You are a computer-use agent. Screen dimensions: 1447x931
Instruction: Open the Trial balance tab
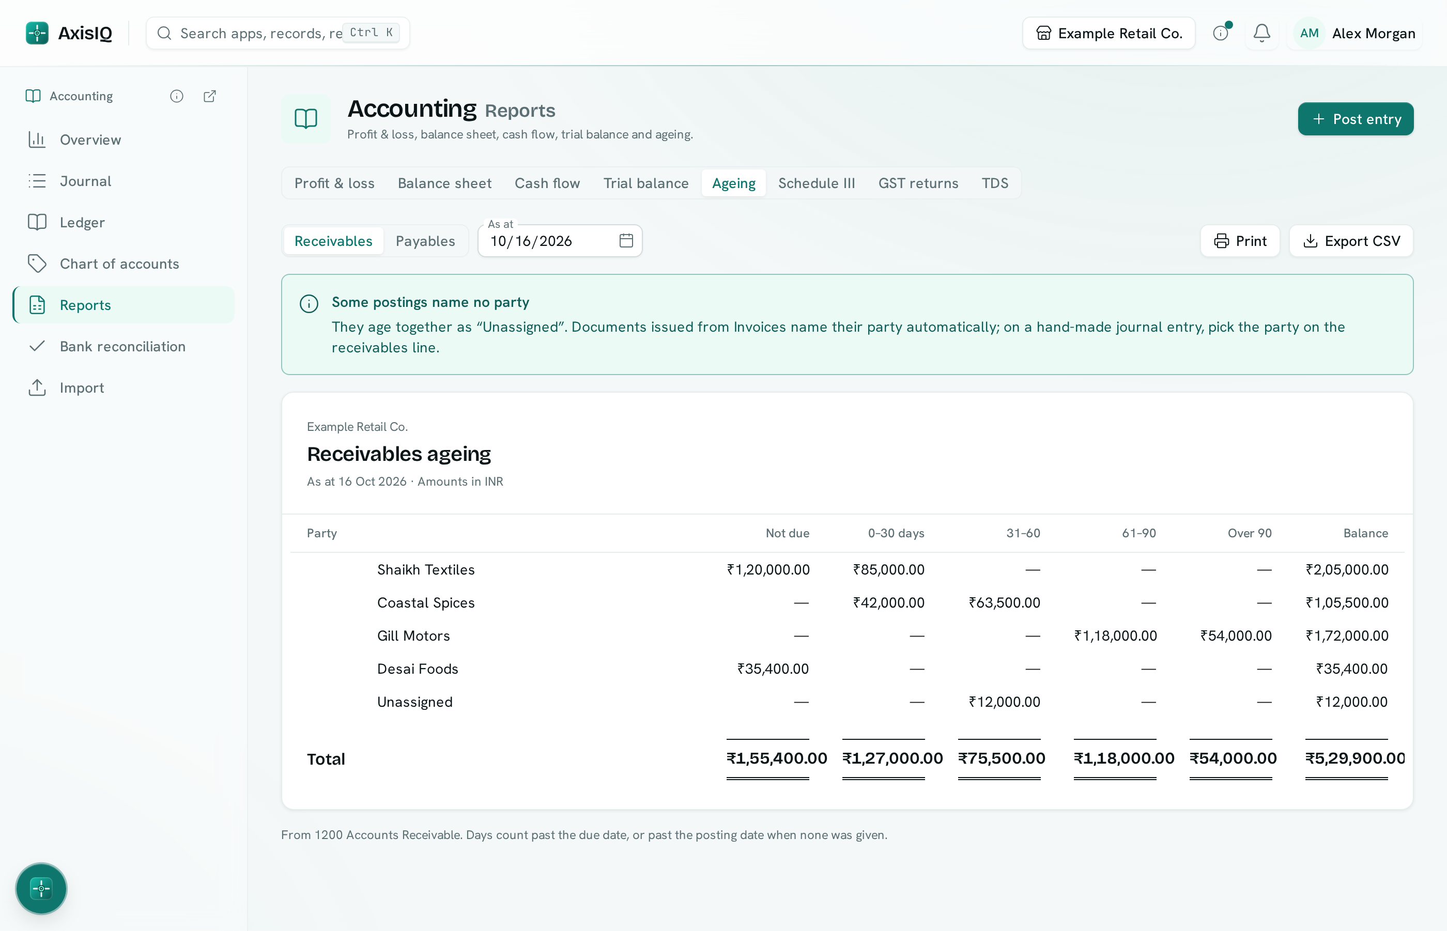tap(646, 183)
